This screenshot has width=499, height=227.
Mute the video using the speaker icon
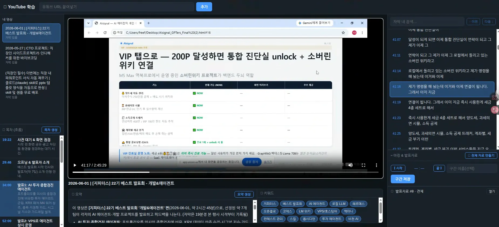click(x=350, y=165)
